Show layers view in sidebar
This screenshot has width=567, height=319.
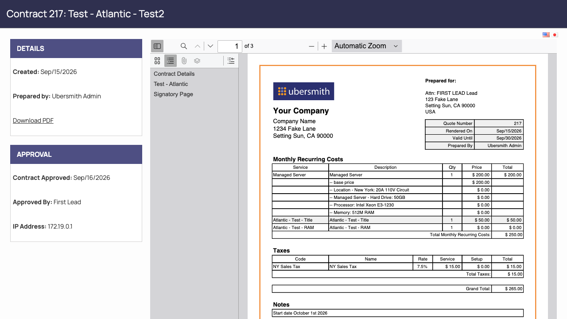pos(197,61)
